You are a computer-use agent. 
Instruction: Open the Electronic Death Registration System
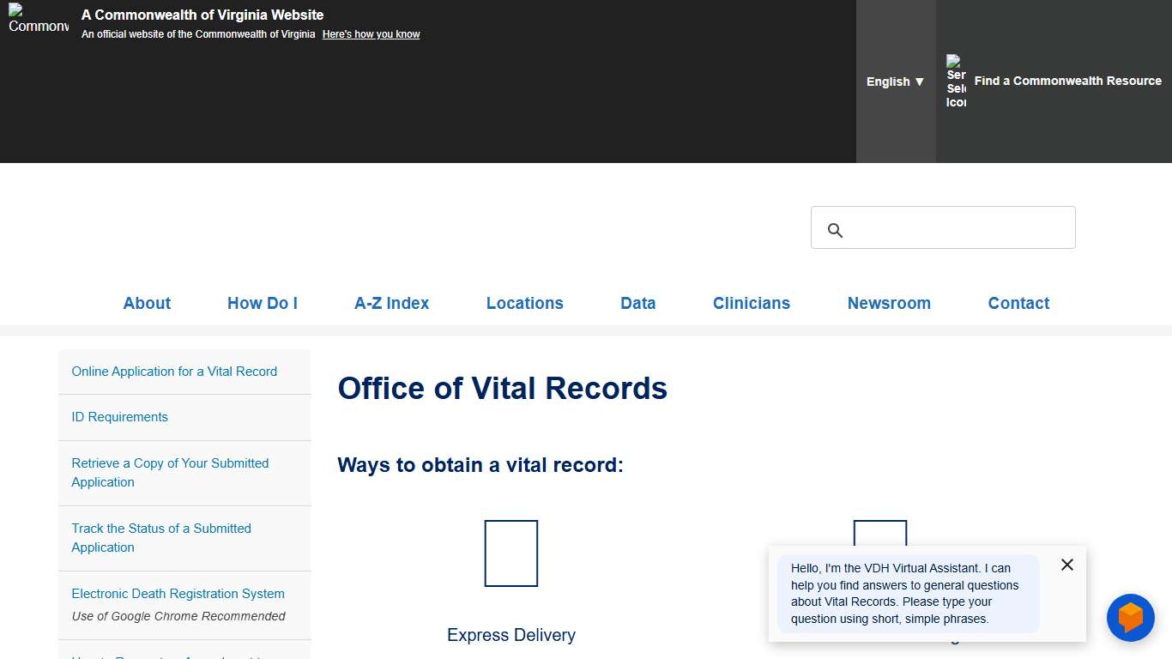178,593
